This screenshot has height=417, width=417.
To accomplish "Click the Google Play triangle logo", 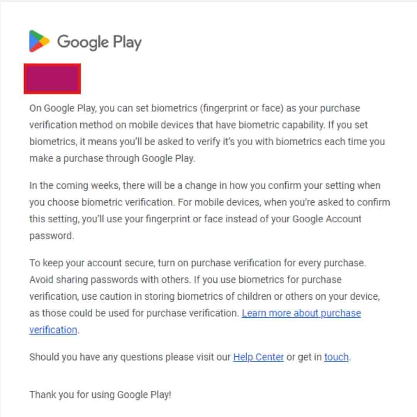I will [x=39, y=41].
